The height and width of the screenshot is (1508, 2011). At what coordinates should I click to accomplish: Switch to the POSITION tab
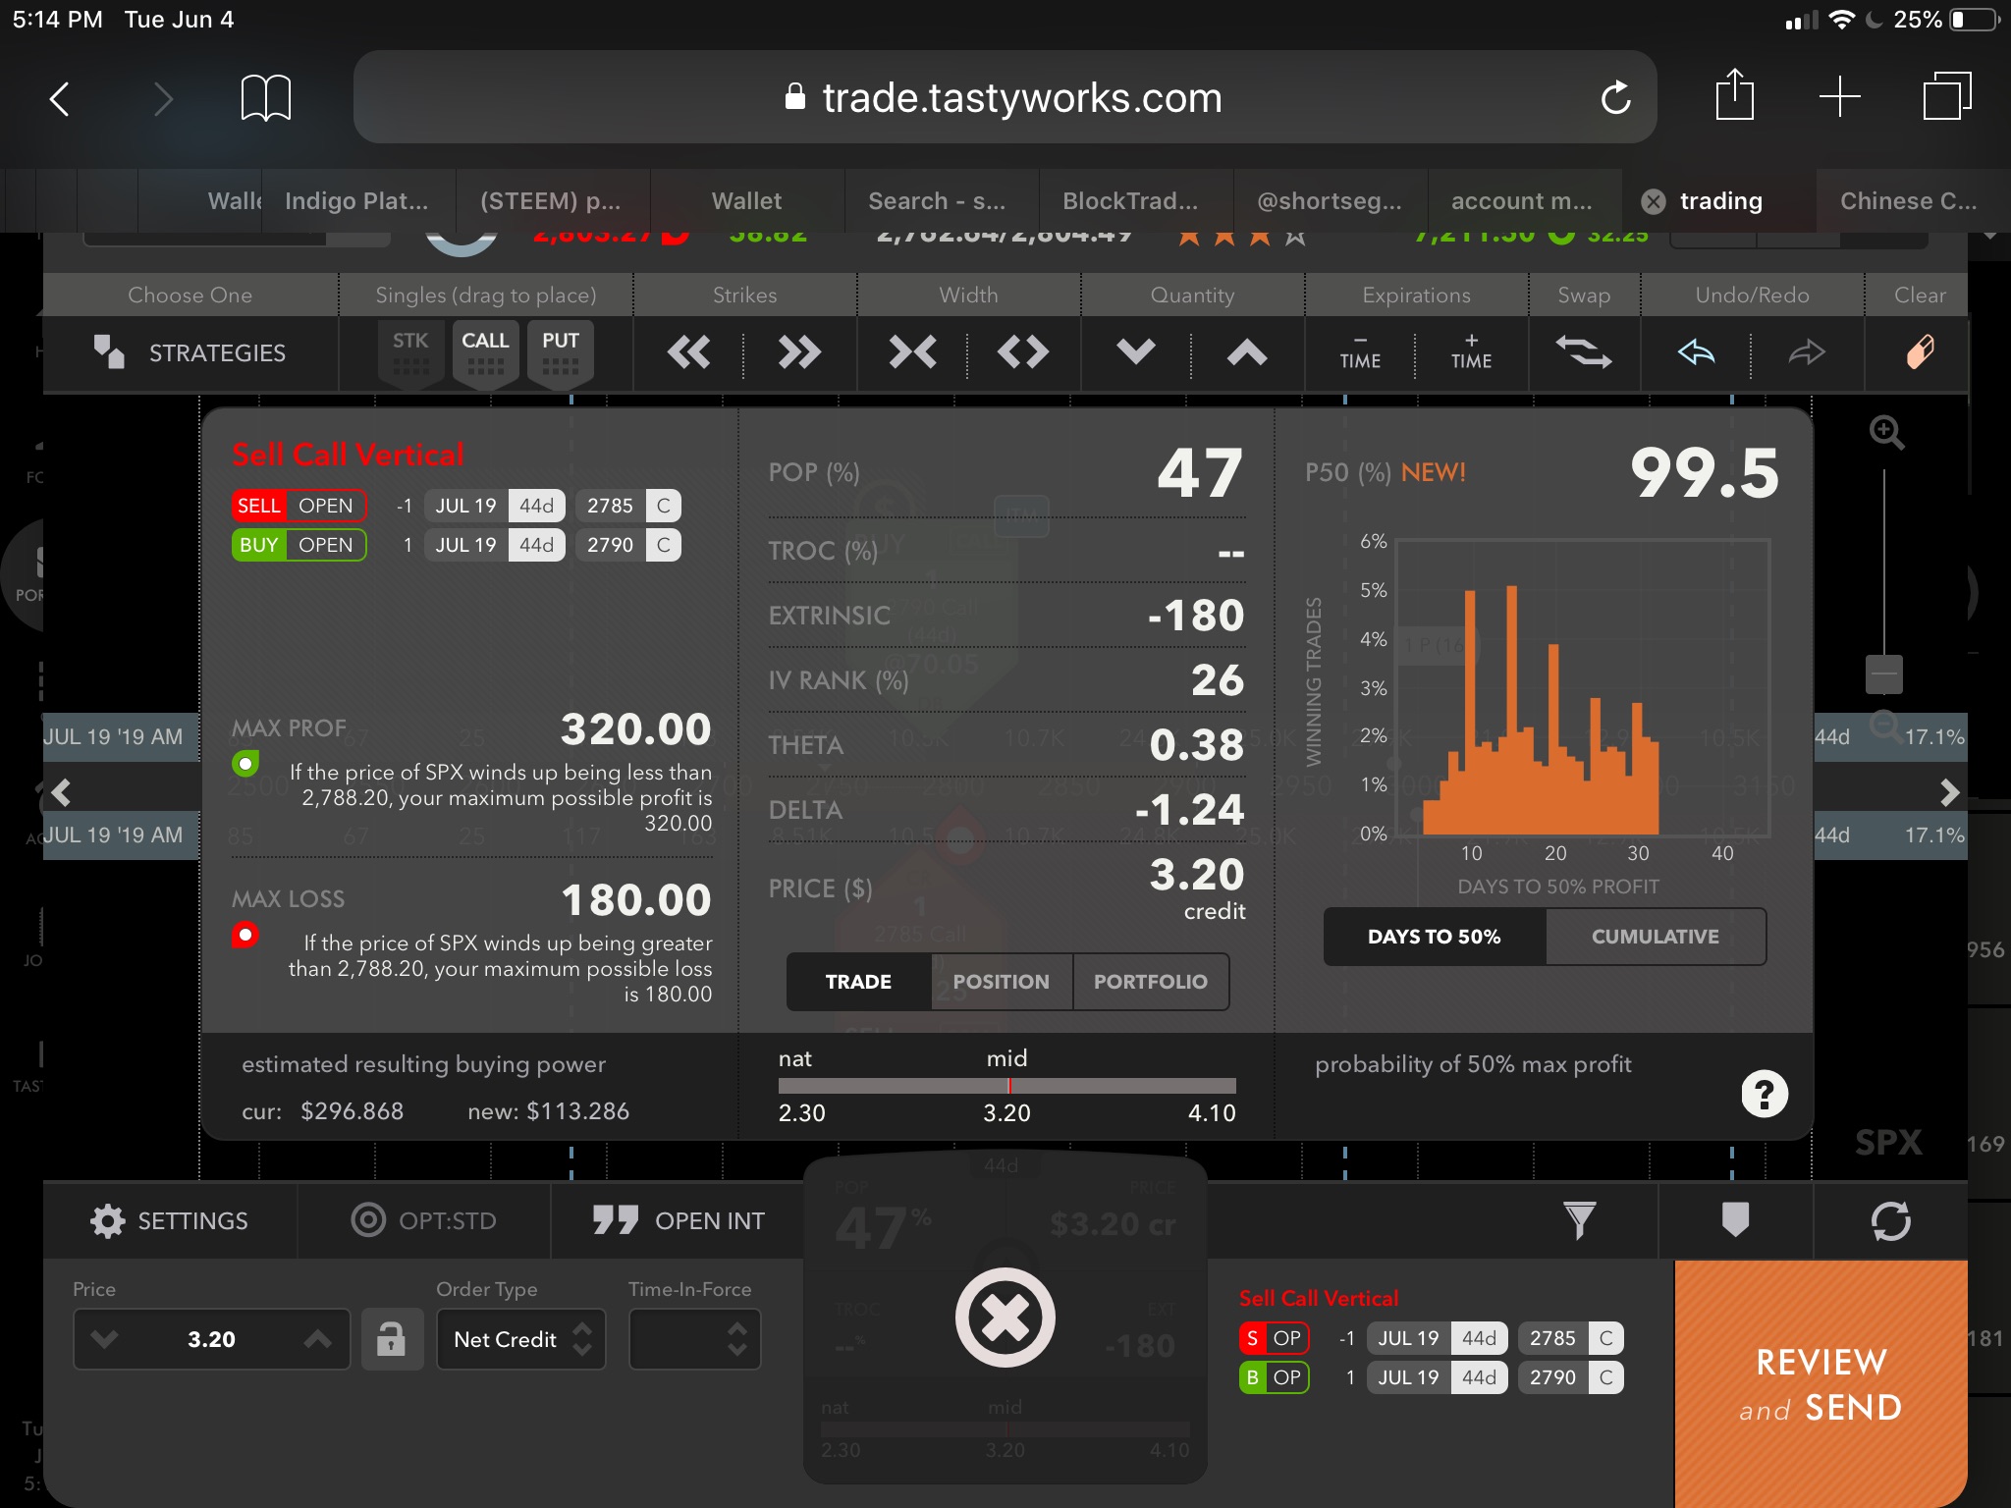[1001, 982]
